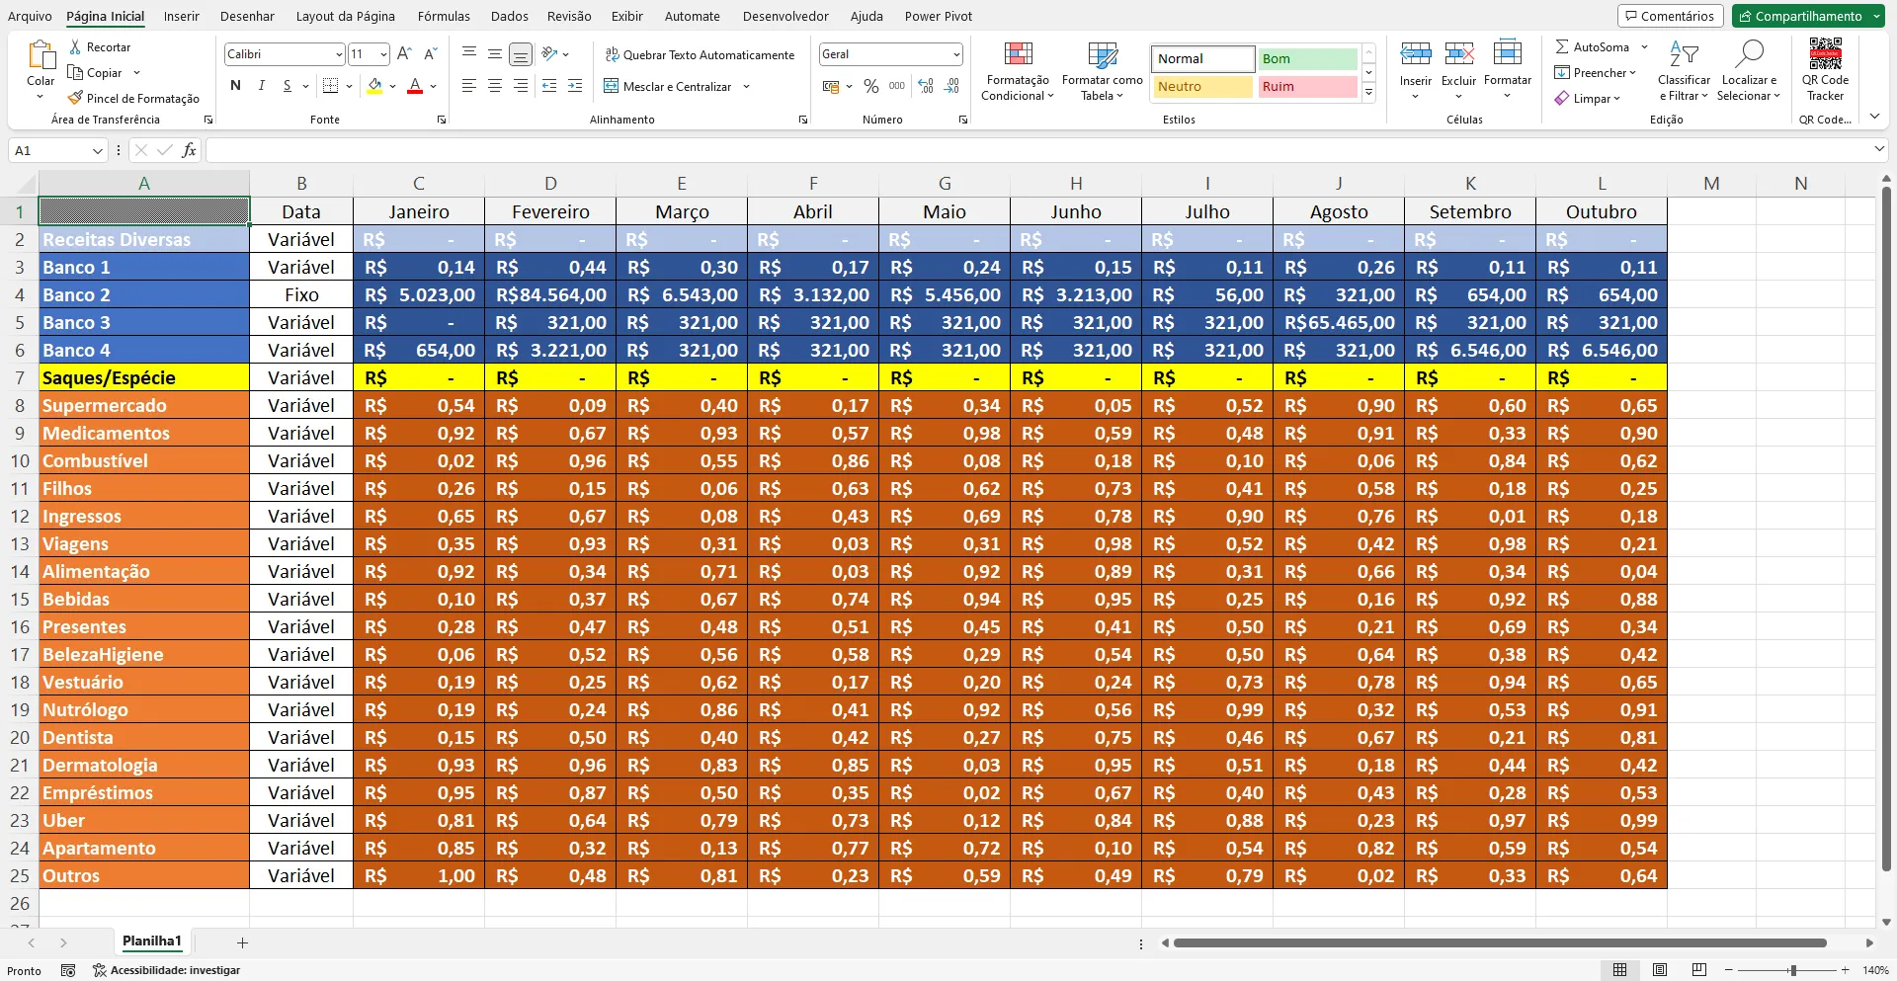Click the AutoSoma sigma icon
This screenshot has height=981, width=1897.
click(x=1562, y=46)
